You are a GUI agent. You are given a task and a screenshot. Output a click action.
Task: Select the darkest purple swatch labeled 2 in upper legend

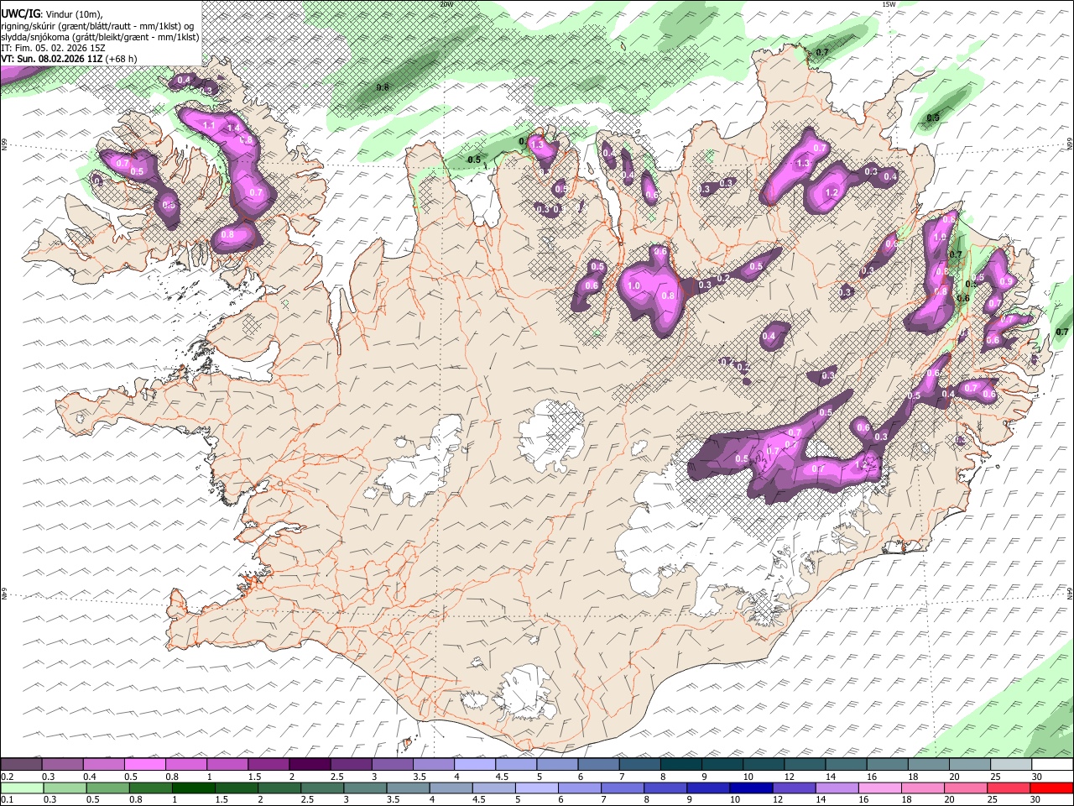coord(310,765)
